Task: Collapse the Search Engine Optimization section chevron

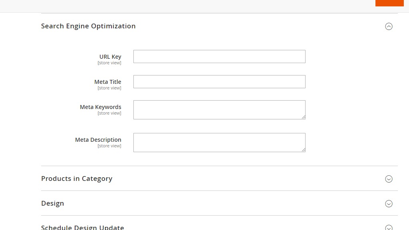Action: point(389,26)
